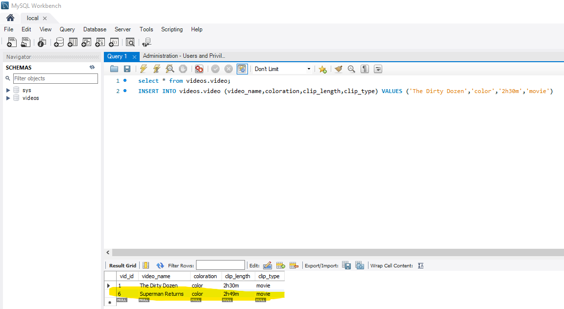Focus the Filter objects search box
The height and width of the screenshot is (309, 564).
[55, 78]
